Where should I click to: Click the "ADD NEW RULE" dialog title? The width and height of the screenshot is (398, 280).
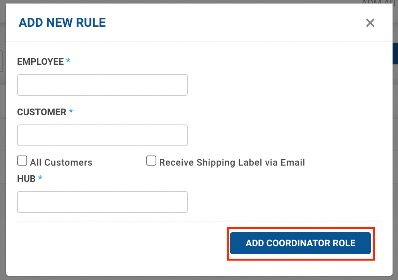(62, 22)
